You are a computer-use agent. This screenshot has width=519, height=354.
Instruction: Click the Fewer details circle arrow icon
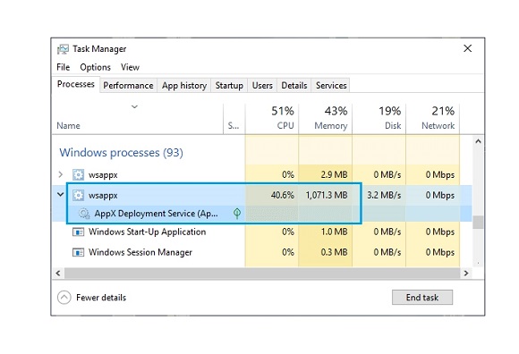click(x=64, y=297)
